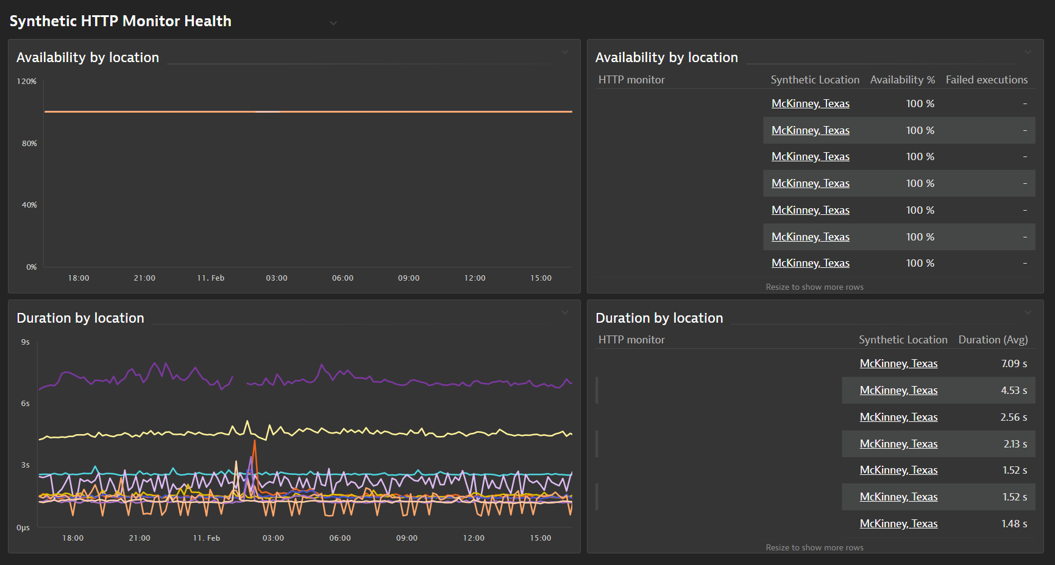Open McKinney, Texas link in the 2.13 s row
Image resolution: width=1055 pixels, height=565 pixels.
[x=898, y=444]
